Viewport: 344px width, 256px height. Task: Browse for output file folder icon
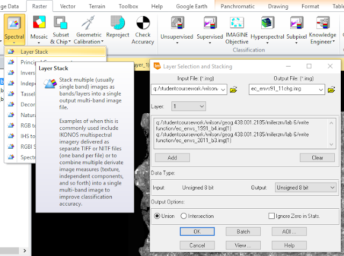click(x=331, y=90)
